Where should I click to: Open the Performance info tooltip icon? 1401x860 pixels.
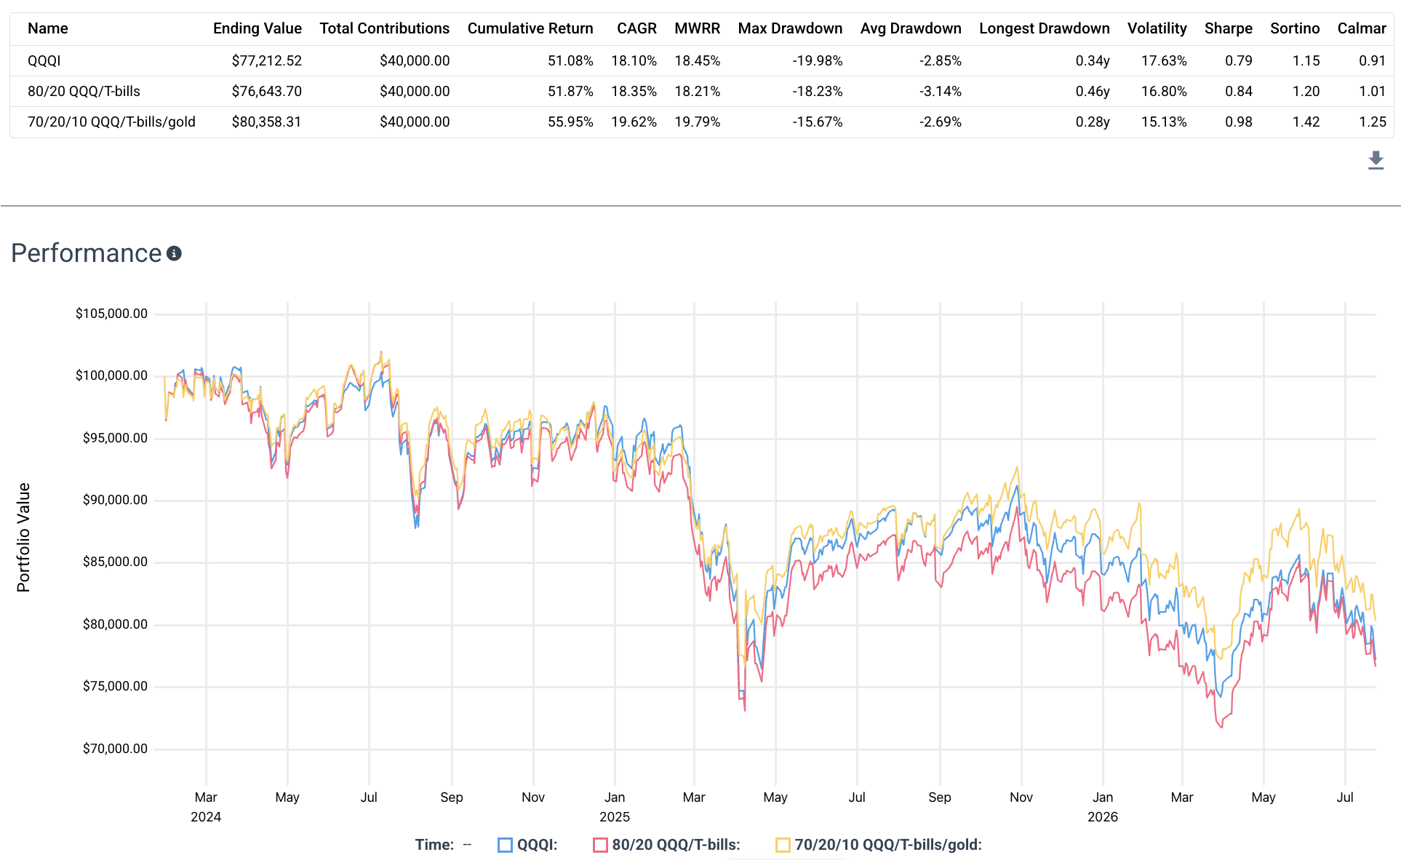click(174, 253)
